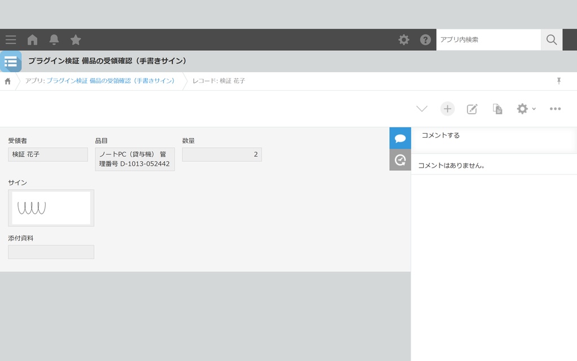Viewport: 577px width, 361px height.
Task: Click the 受領者 value 検証 花子
Action: coord(48,155)
